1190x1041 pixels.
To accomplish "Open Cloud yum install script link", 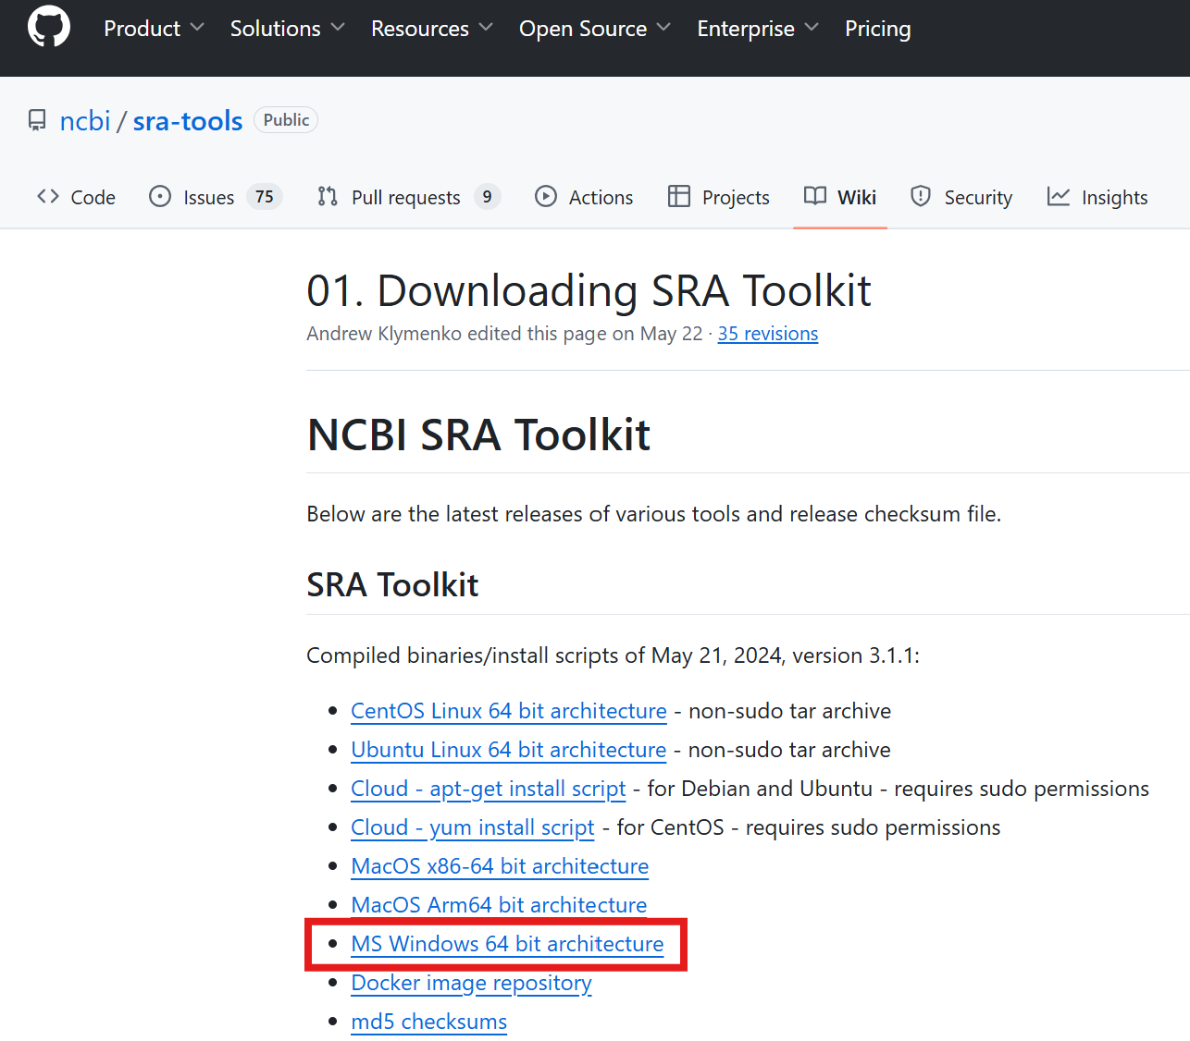I will [x=473, y=827].
